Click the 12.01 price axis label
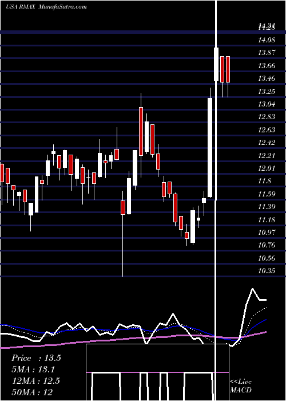Screen dimensions: 286x401 (267, 168)
